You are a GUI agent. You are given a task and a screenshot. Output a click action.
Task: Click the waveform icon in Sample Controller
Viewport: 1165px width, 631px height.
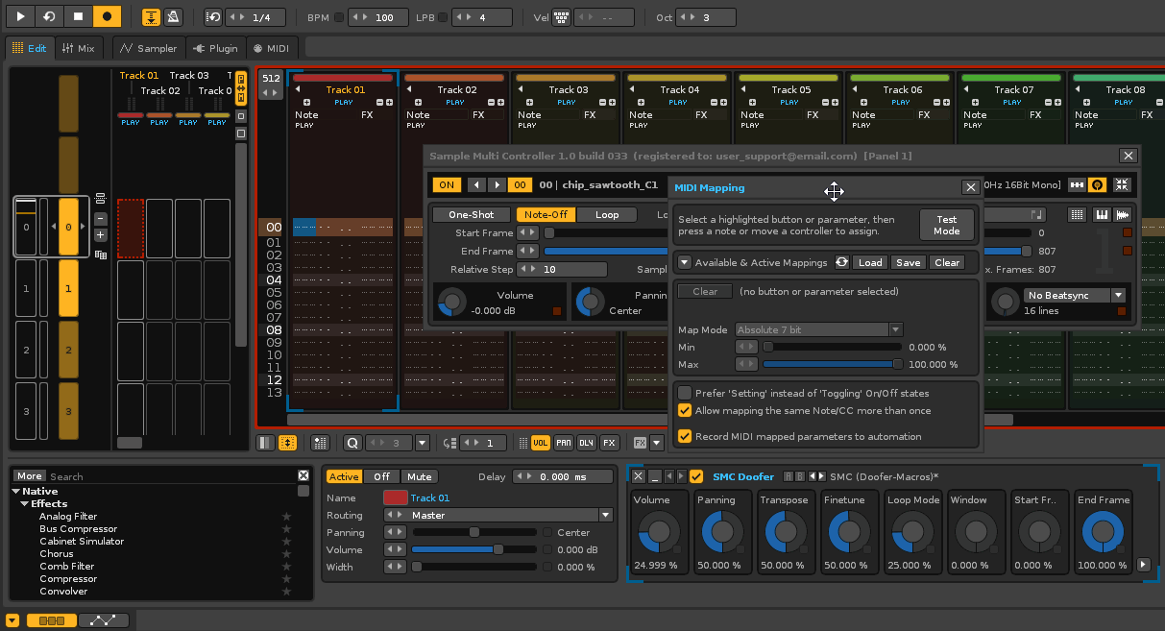pyautogui.click(x=1121, y=215)
